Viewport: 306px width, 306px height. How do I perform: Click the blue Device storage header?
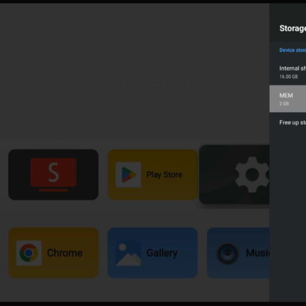tap(293, 50)
